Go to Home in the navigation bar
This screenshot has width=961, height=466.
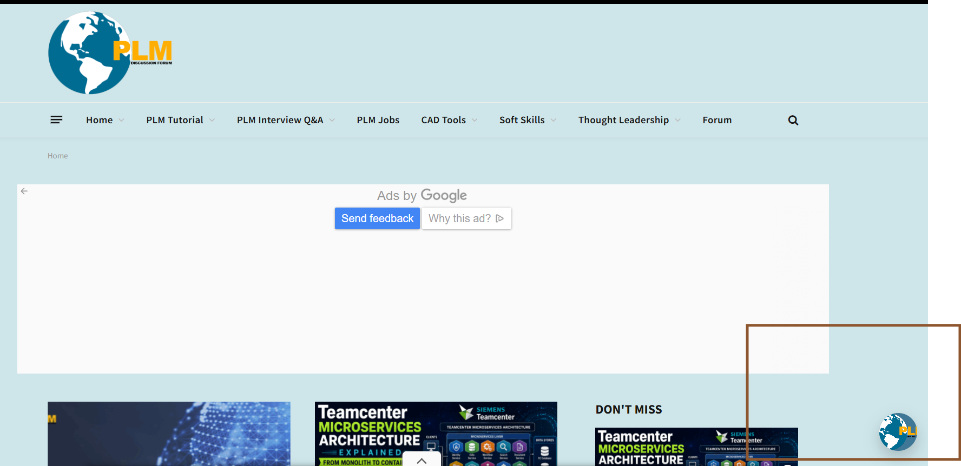click(x=100, y=120)
